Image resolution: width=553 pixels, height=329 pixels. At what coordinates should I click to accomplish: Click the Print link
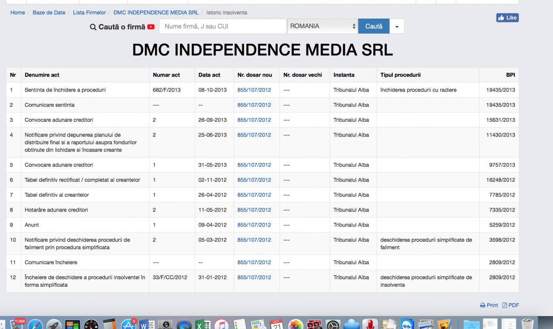tap(489, 305)
